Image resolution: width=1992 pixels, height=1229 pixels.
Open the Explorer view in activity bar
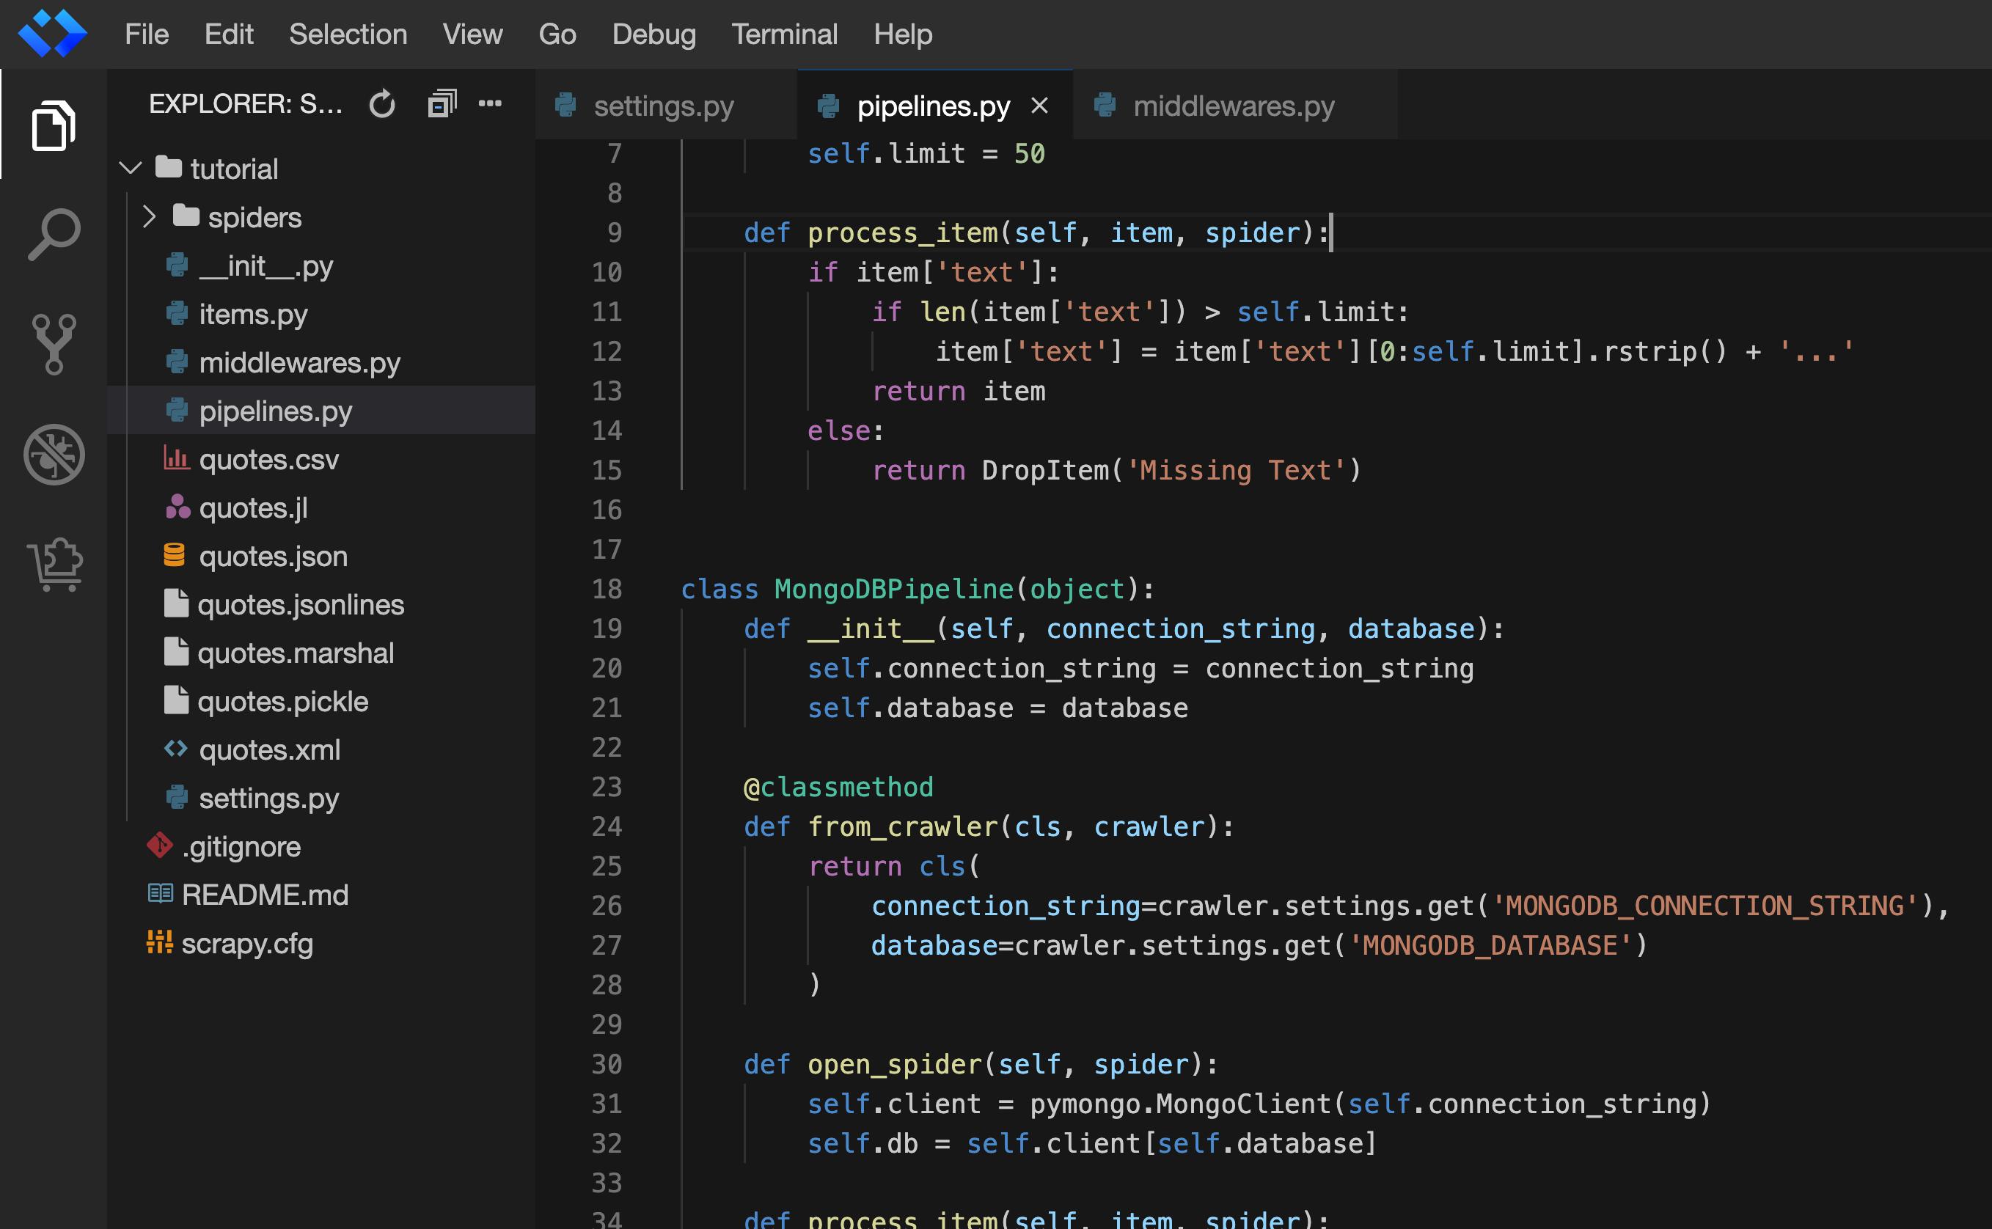pyautogui.click(x=54, y=126)
